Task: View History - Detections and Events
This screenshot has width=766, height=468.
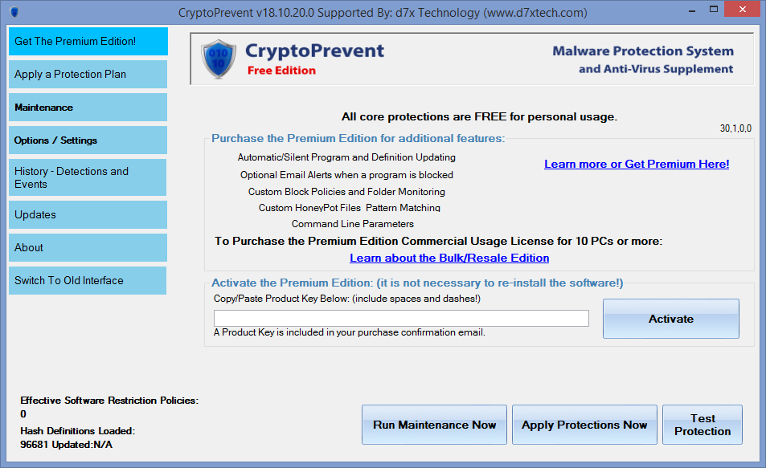Action: [x=88, y=177]
